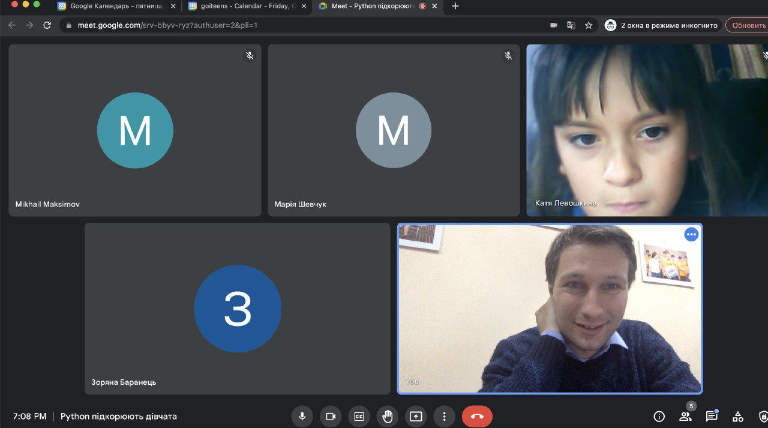Mute the microphone in the call
The height and width of the screenshot is (428, 768).
[302, 417]
